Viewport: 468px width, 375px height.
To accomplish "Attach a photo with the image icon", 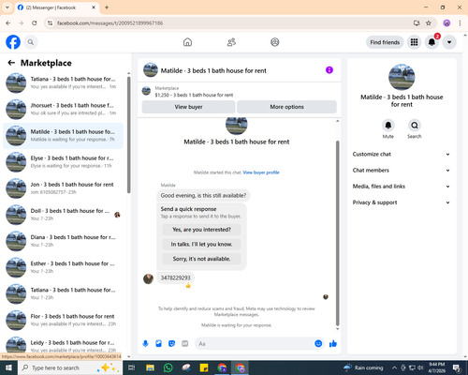I will (158, 344).
